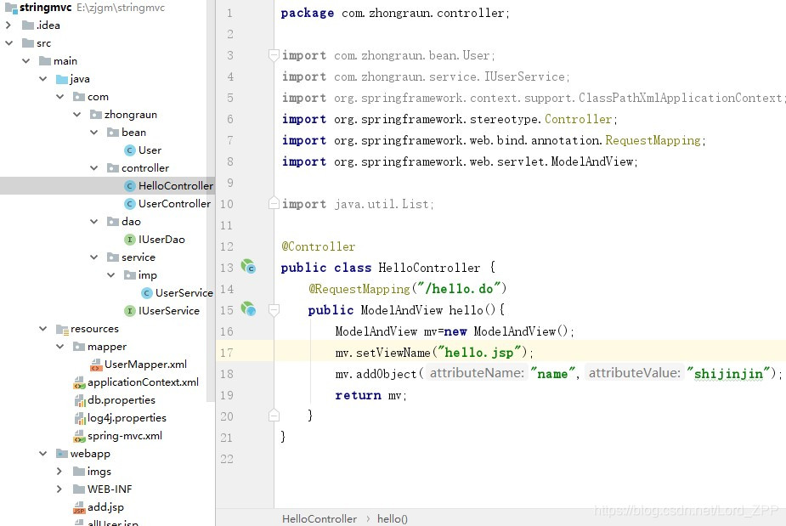
Task: Click the db.properties file icon
Action: (80, 400)
